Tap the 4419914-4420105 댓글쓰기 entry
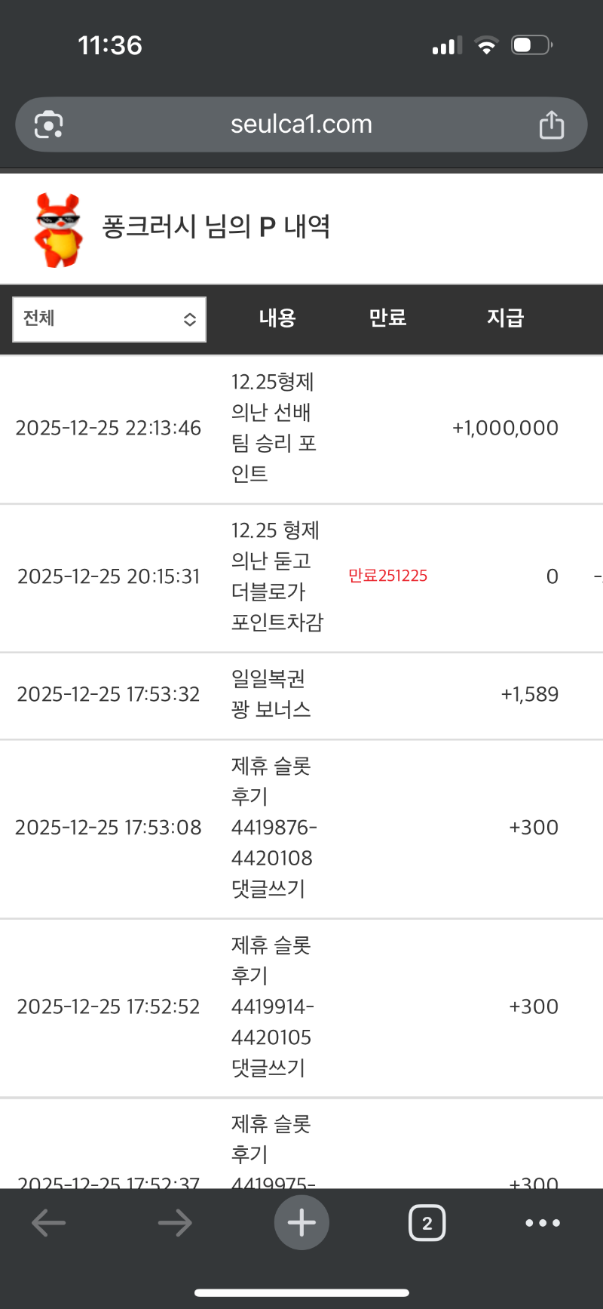This screenshot has width=603, height=1309. point(271,1006)
